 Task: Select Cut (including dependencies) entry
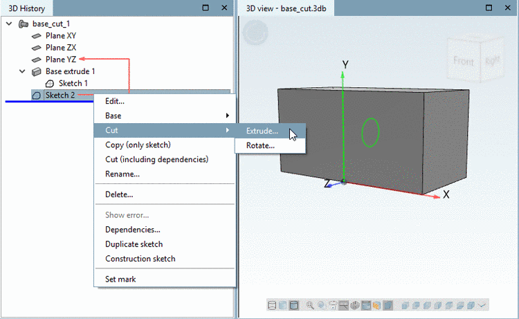[165, 159]
